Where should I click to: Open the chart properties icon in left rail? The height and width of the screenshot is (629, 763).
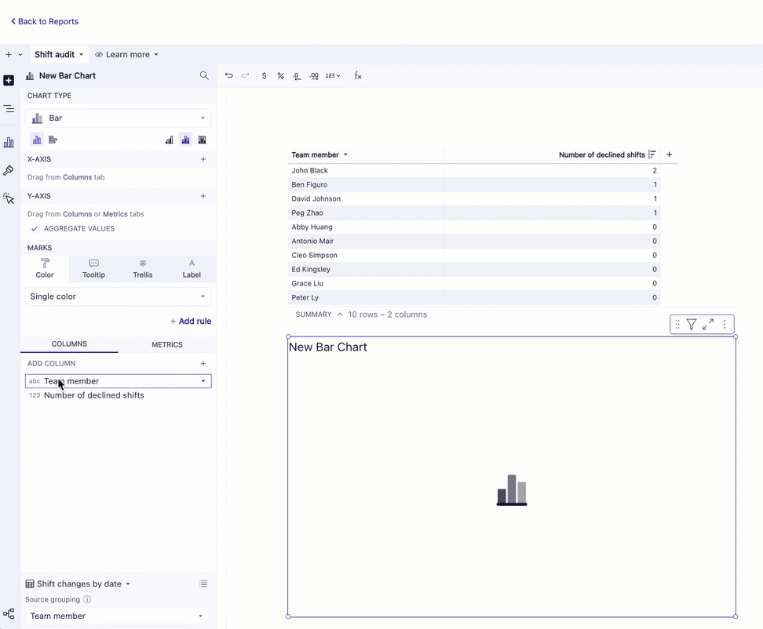9,142
